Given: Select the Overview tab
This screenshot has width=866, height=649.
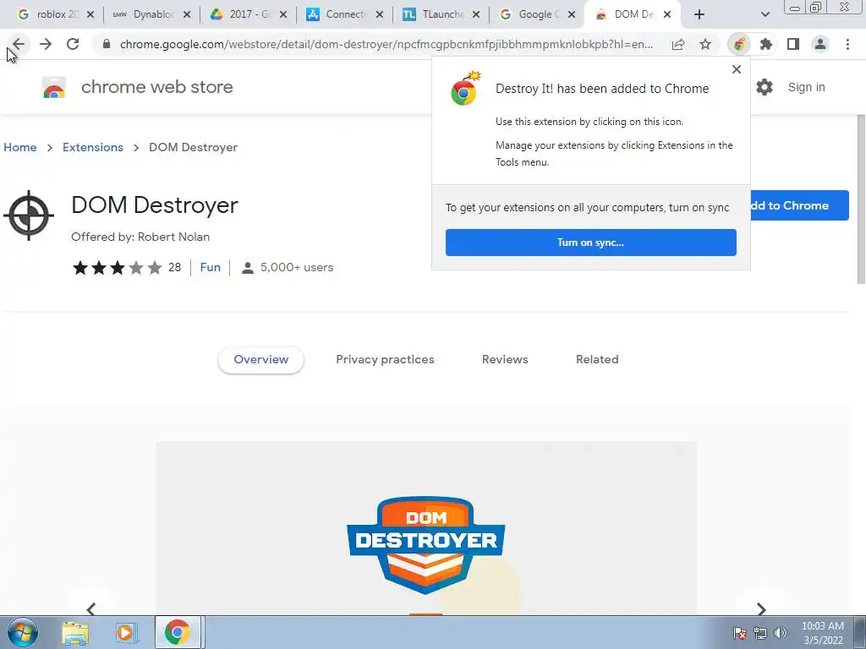Looking at the screenshot, I should pyautogui.click(x=260, y=359).
